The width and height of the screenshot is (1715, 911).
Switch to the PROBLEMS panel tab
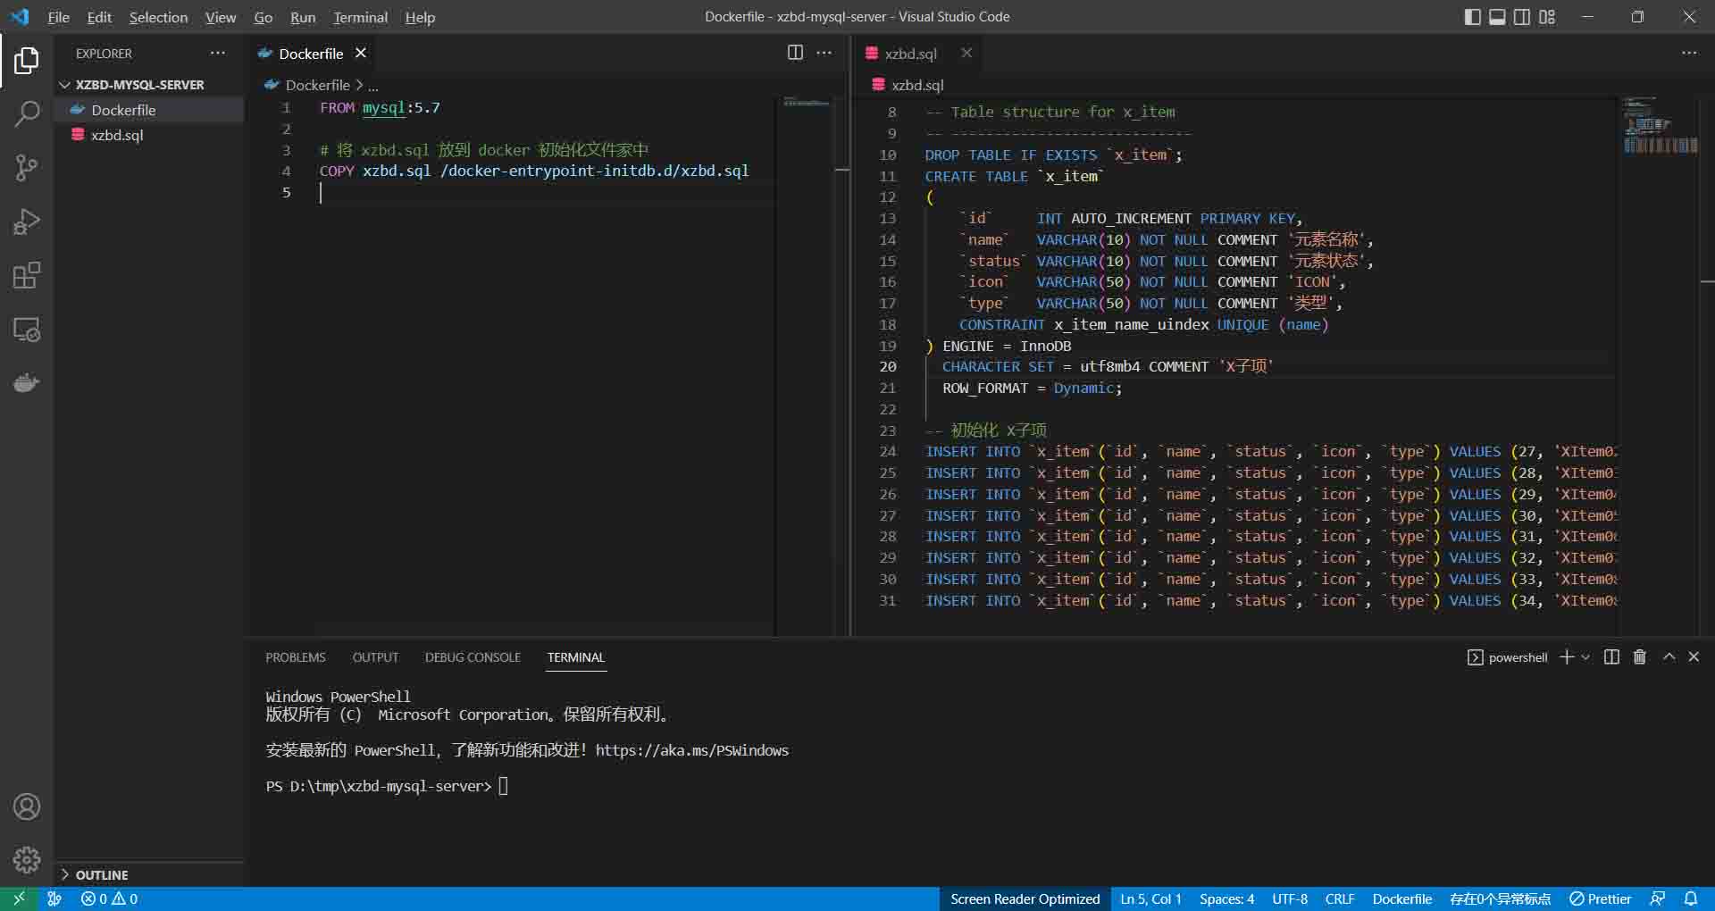tap(295, 657)
